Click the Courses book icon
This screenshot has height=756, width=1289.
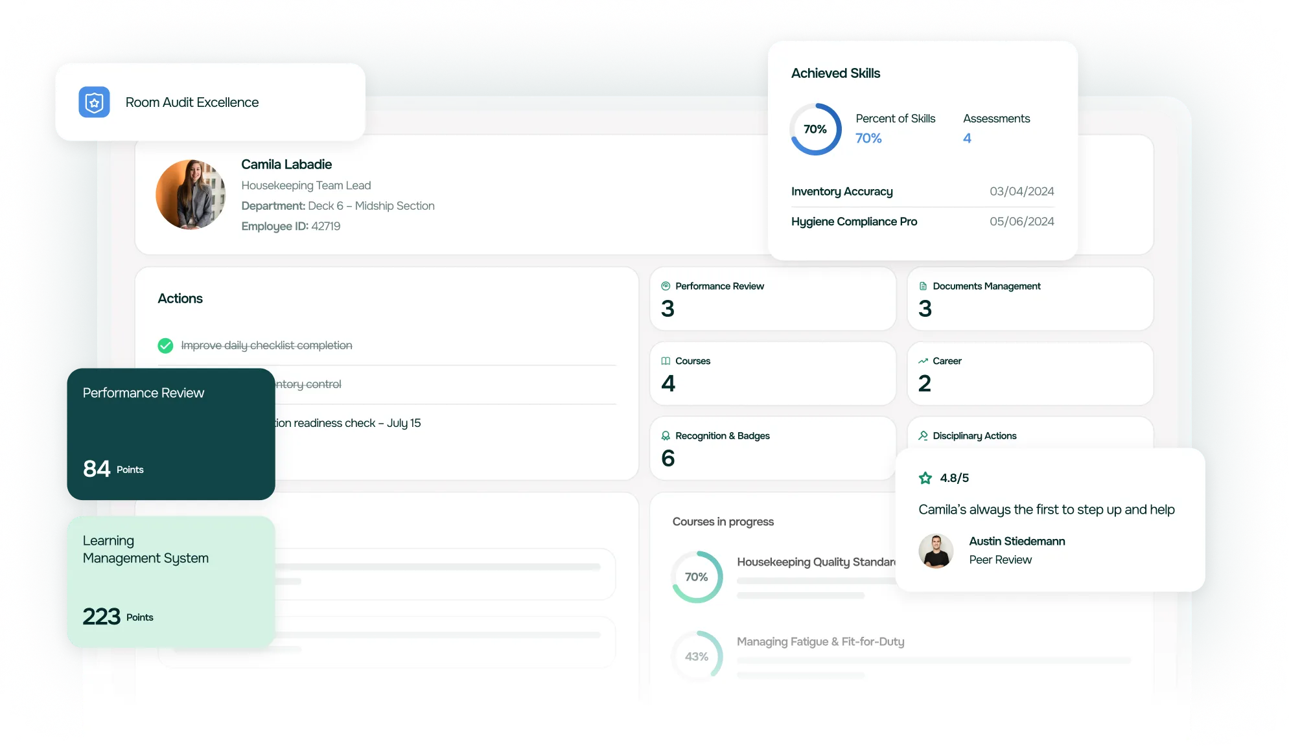tap(666, 361)
